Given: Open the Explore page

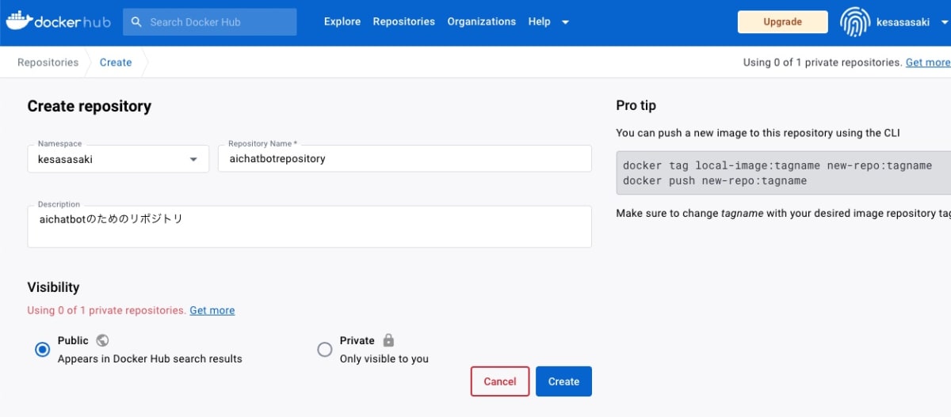Looking at the screenshot, I should [x=342, y=22].
